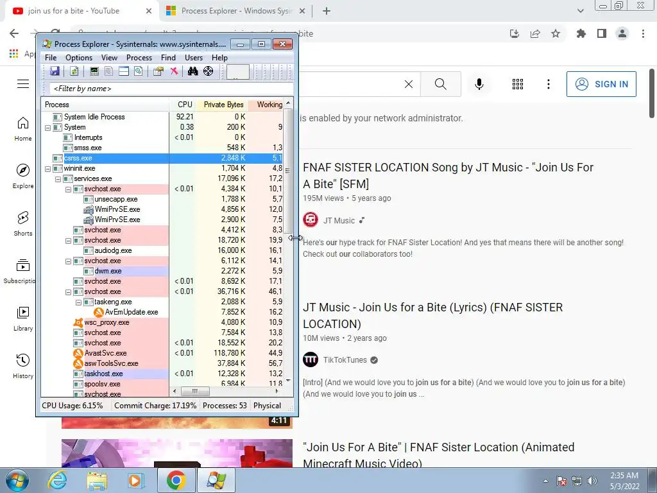Collapse the svchost.exe node above audiodg.exe
Screen dimensions: 657x493
tap(68, 241)
